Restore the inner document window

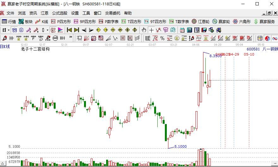pos(269,13)
